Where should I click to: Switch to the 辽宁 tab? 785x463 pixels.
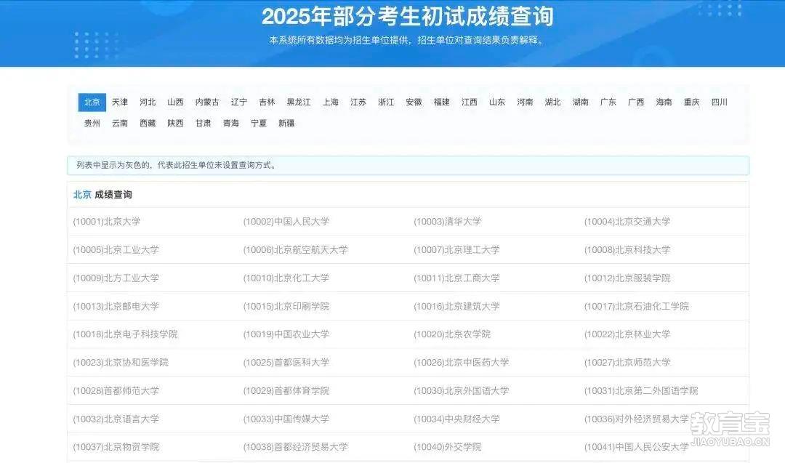pyautogui.click(x=239, y=102)
